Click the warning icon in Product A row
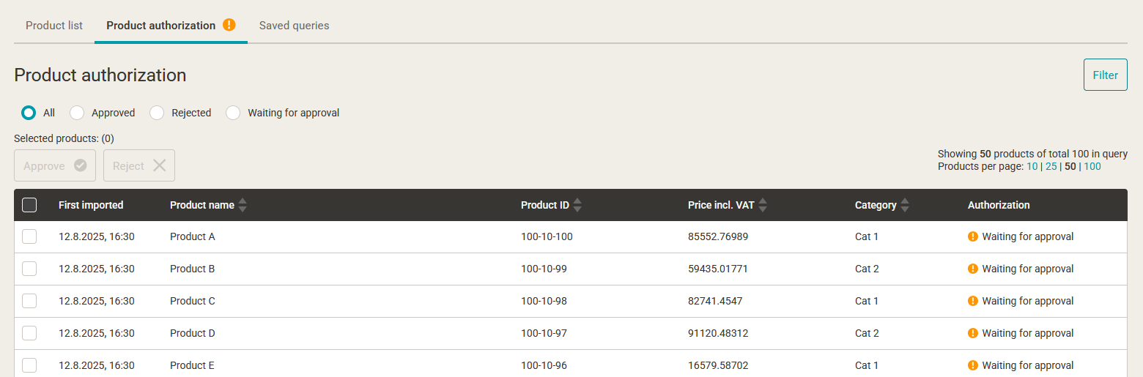This screenshot has height=377, width=1143. (973, 236)
